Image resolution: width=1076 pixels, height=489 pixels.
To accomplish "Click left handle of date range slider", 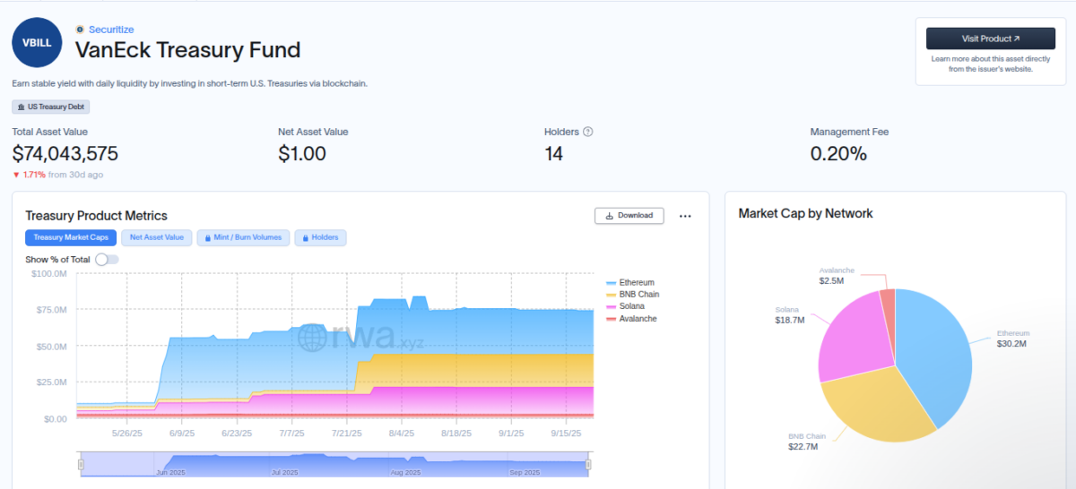I will point(81,464).
